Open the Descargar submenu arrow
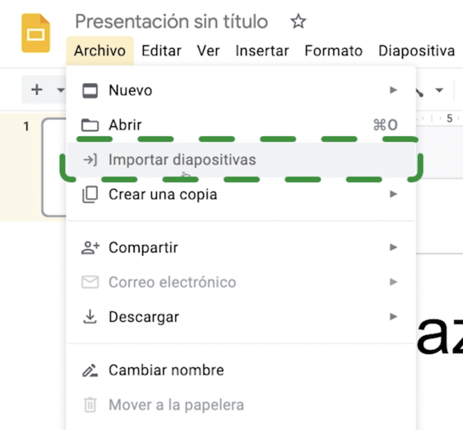This screenshot has width=463, height=430. (393, 317)
